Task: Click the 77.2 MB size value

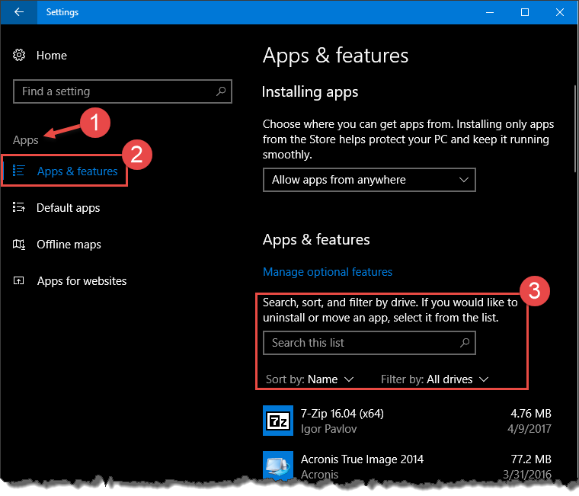Action: (x=531, y=459)
